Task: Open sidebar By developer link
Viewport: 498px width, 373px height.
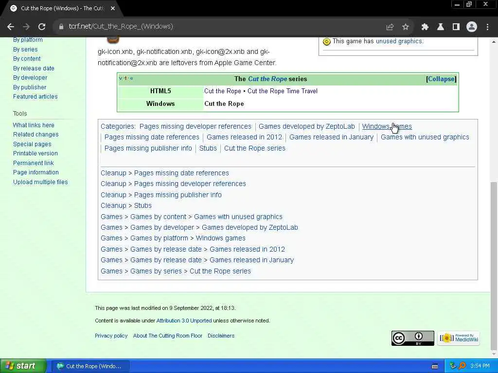Action: click(x=30, y=78)
